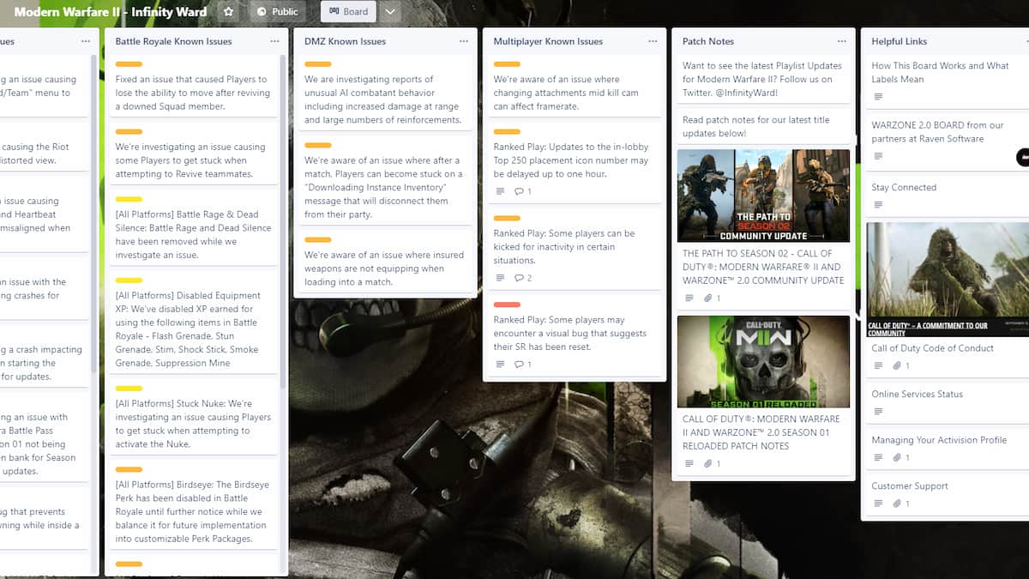Star the Modern Warfare II board
Screen dimensions: 1029x579
pos(228,12)
